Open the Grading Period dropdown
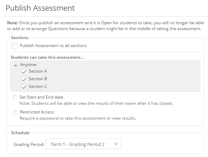Viewport: 208px width, 157px height. (x=83, y=144)
